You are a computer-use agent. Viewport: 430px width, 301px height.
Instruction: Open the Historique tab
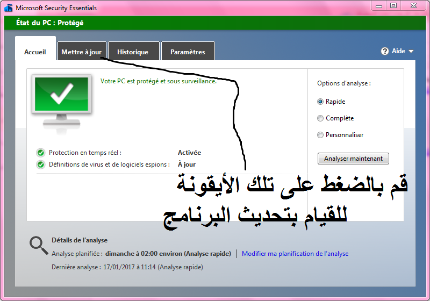pyautogui.click(x=133, y=51)
